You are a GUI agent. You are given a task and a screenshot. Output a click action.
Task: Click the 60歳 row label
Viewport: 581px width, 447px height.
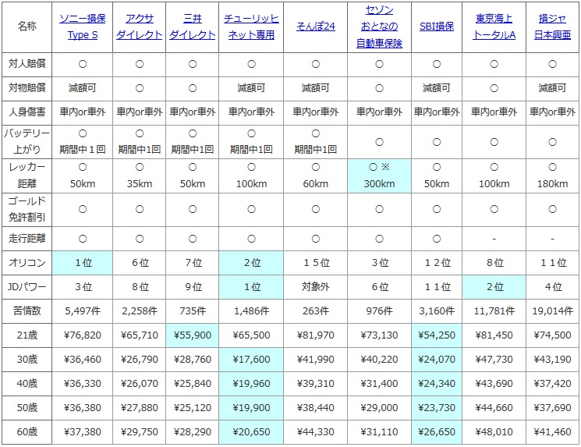click(27, 432)
